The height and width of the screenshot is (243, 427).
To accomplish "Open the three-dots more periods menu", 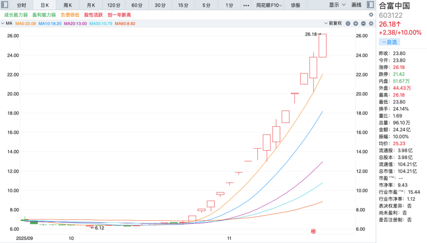I will [246, 5].
